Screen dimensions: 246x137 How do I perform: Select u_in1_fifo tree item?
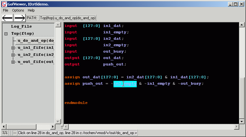pyautogui.click(x=35, y=47)
